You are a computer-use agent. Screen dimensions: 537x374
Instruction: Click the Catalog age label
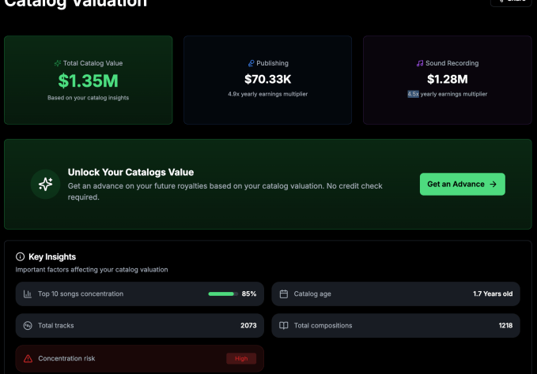click(312, 294)
